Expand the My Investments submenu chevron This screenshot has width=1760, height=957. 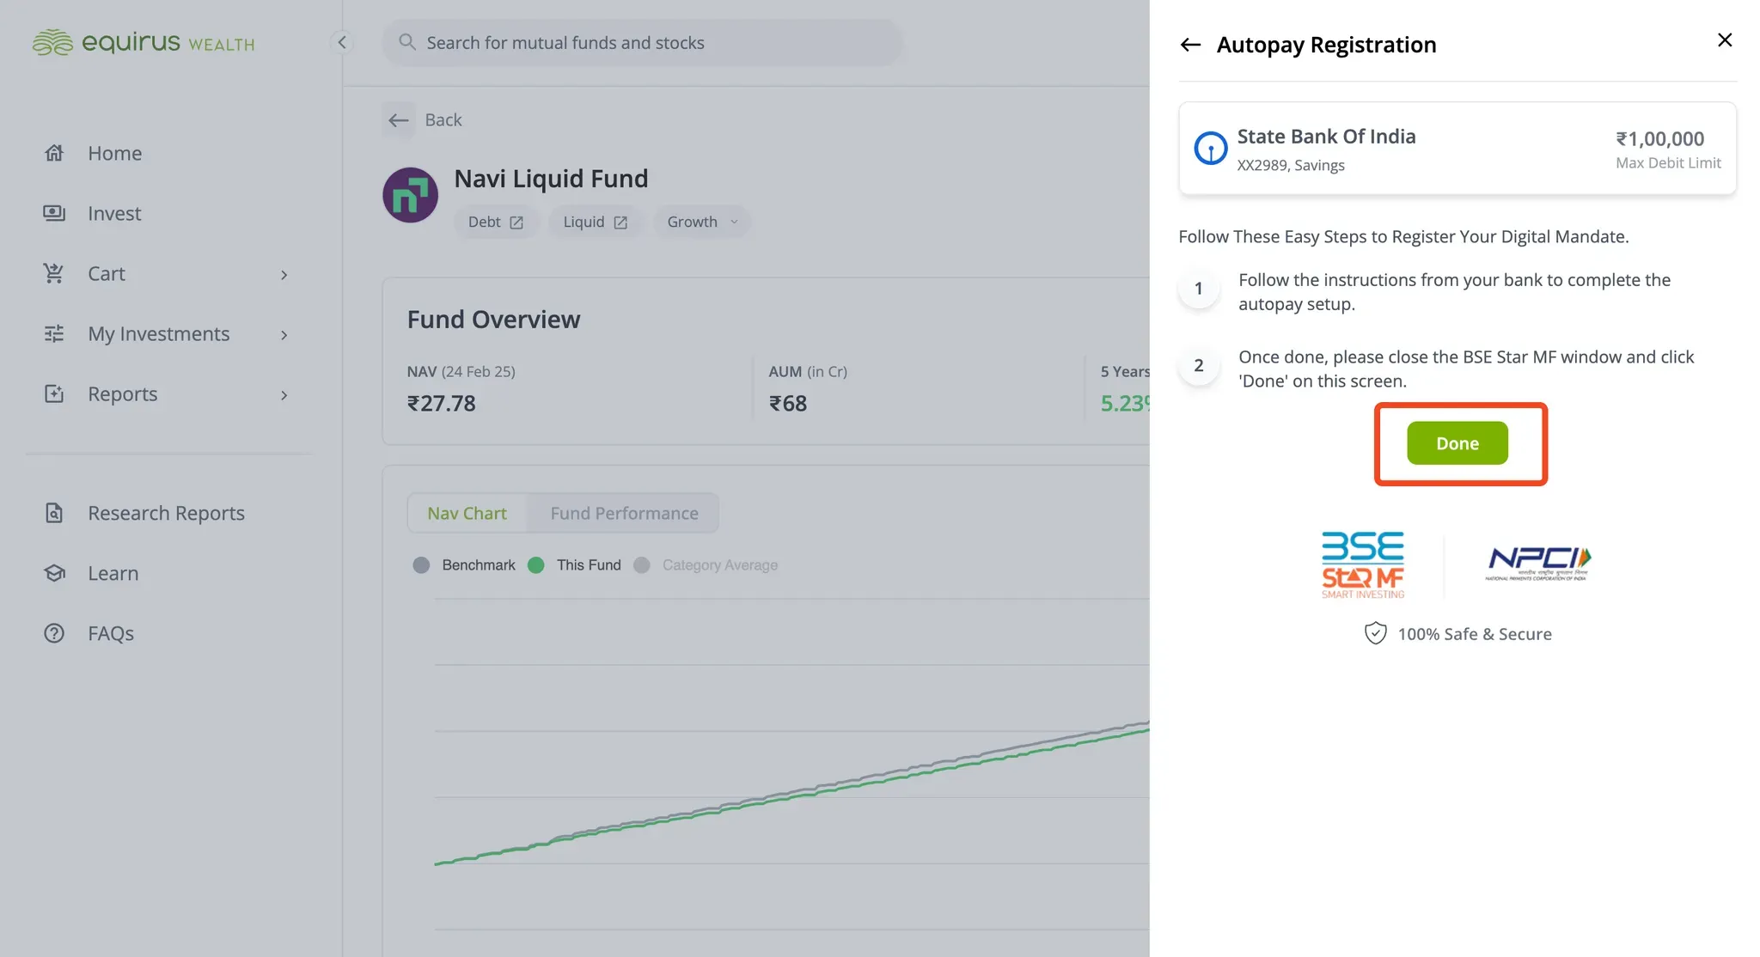pyautogui.click(x=284, y=335)
